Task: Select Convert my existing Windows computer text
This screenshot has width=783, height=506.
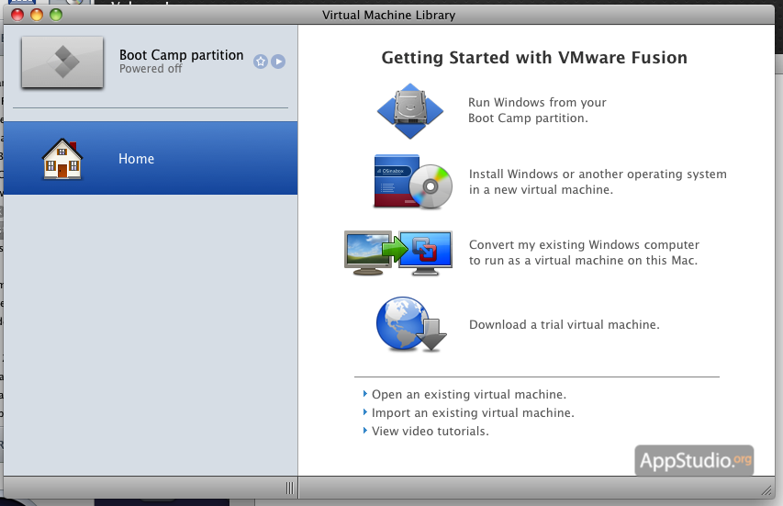Action: coord(584,253)
